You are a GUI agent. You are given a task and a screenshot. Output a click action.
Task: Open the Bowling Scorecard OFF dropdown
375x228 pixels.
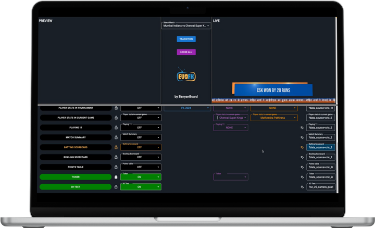[x=141, y=157]
